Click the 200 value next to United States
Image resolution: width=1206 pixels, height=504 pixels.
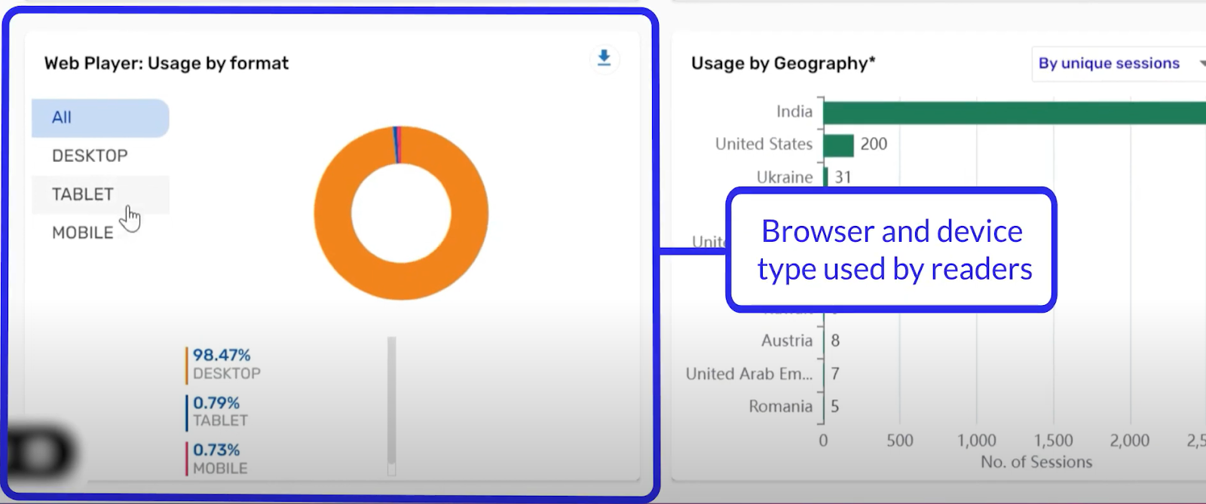pos(874,144)
